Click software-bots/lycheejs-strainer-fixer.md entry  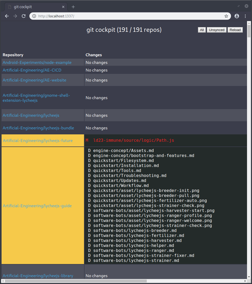[x=144, y=256]
